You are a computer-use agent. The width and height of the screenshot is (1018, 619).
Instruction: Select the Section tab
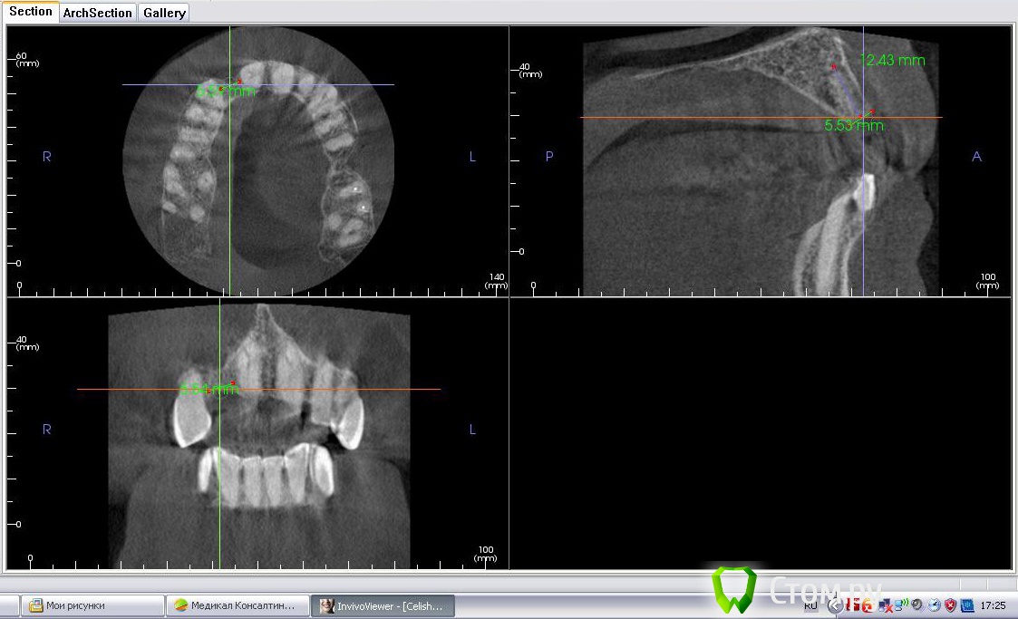30,12
